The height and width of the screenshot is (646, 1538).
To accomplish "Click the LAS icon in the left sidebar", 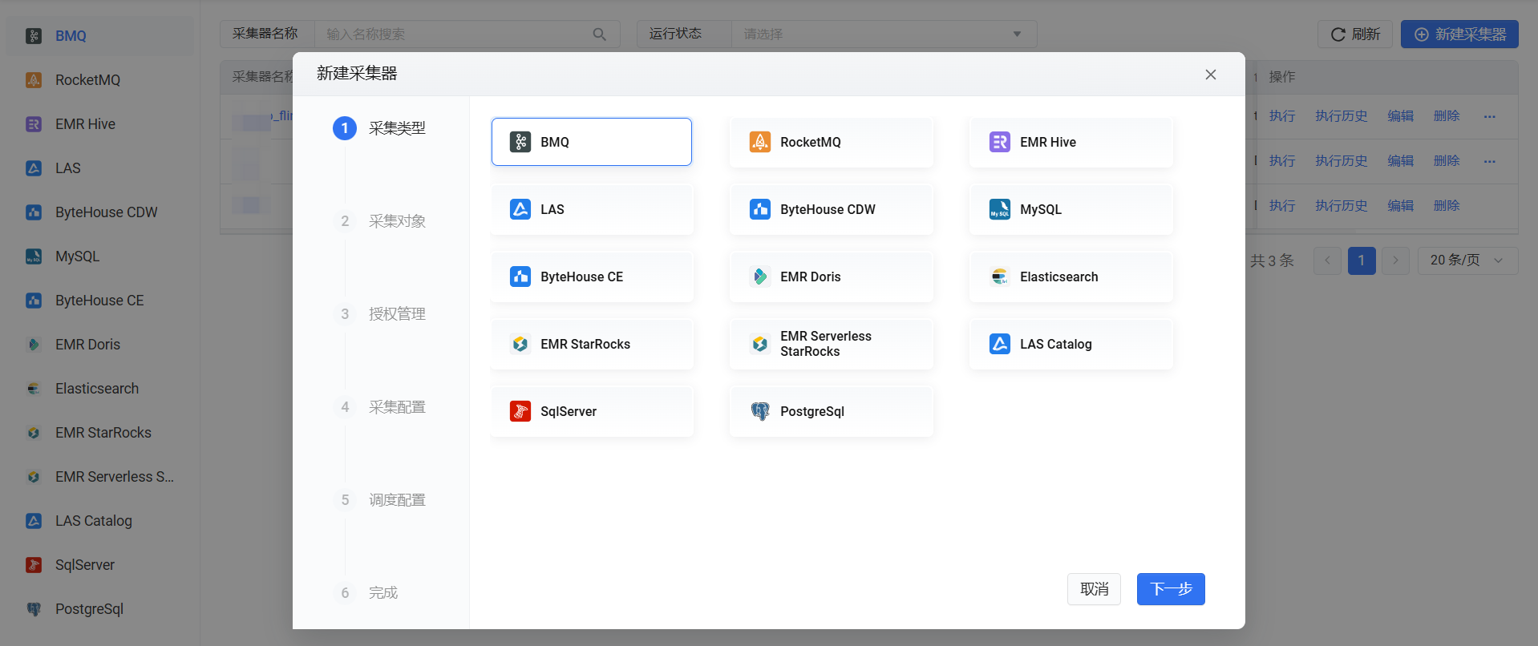I will click(x=34, y=168).
